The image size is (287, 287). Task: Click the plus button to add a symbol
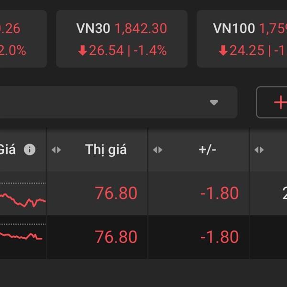click(279, 102)
